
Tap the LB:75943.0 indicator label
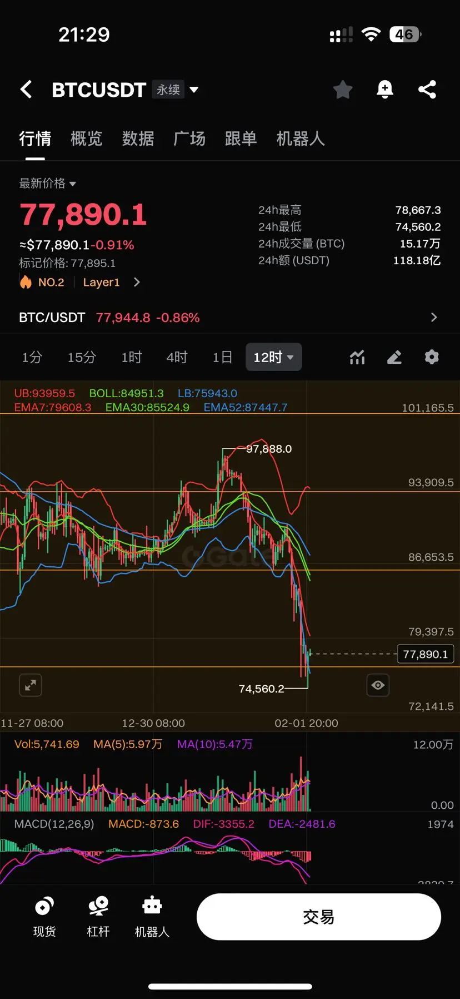pos(207,393)
